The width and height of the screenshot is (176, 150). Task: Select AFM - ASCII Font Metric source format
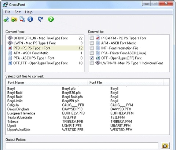pos(45,53)
